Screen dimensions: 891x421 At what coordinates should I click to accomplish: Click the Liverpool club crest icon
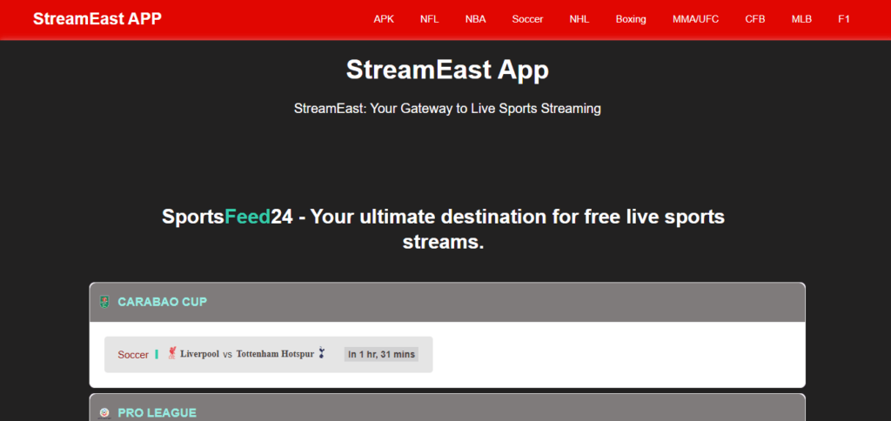tap(172, 353)
